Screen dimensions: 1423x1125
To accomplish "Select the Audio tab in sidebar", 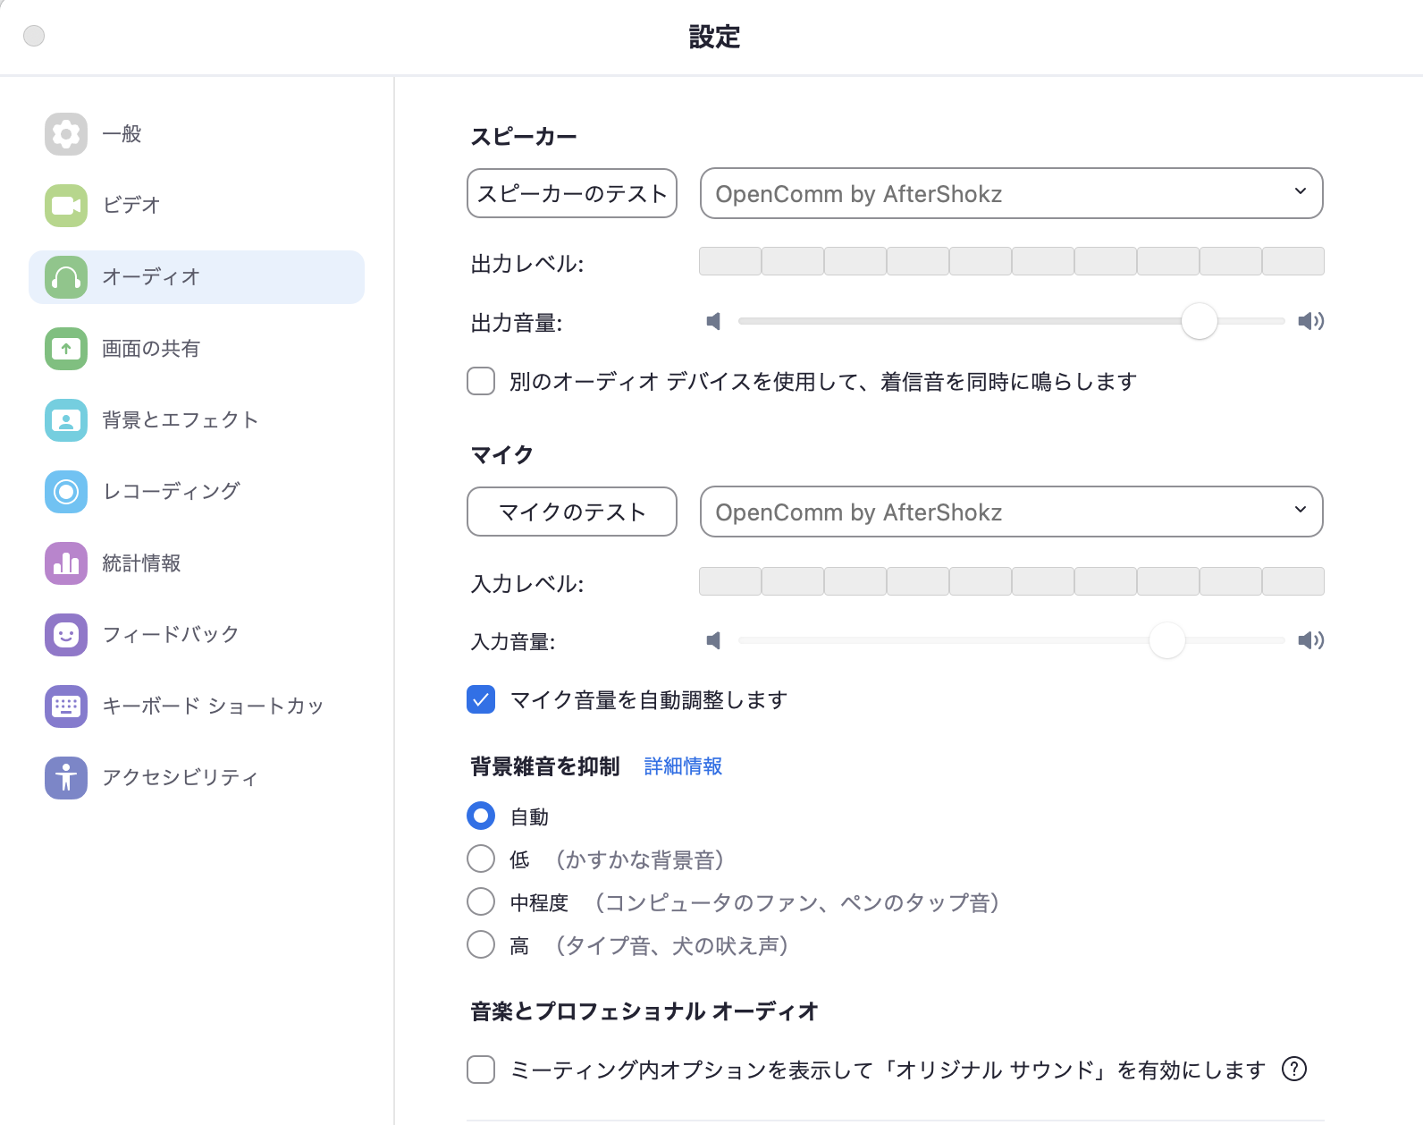I will [x=197, y=277].
